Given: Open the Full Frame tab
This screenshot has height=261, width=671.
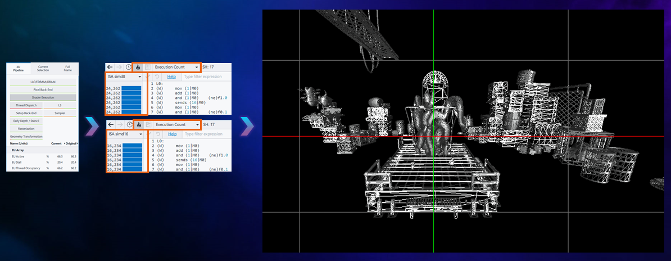Looking at the screenshot, I should click(67, 68).
